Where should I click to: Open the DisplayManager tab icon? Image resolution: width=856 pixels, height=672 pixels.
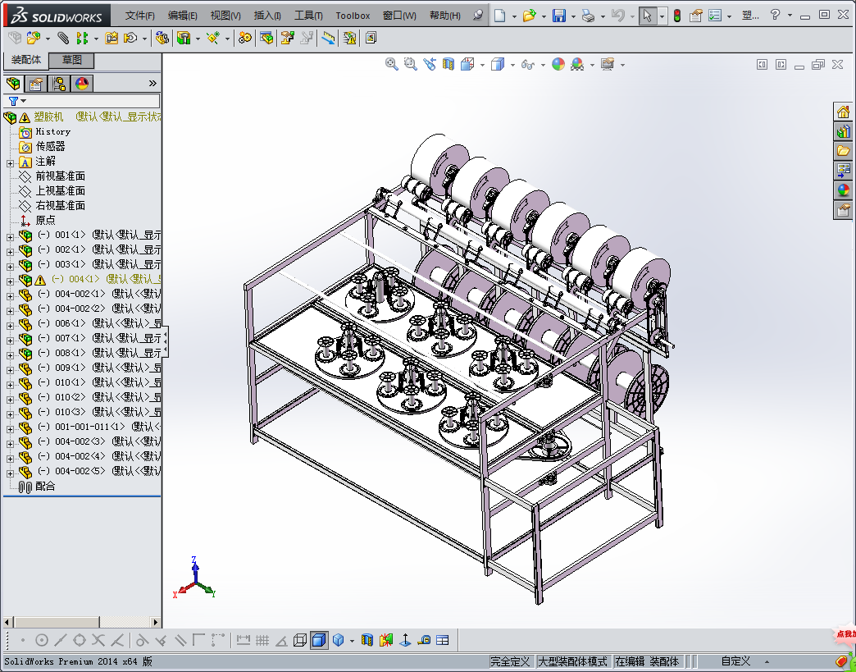point(82,84)
